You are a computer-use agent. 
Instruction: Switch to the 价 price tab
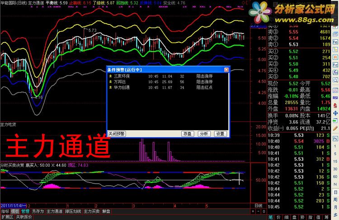coord(279,217)
